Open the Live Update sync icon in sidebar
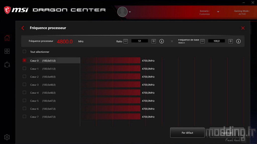The height and width of the screenshot is (144, 257). tap(7, 65)
